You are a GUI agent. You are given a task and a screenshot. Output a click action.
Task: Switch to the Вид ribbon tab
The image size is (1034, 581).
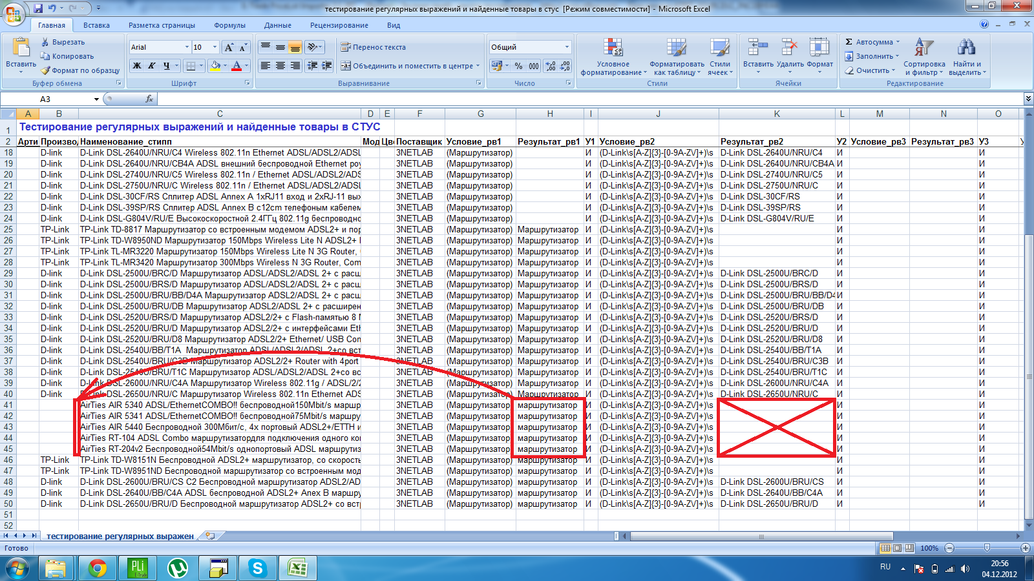pos(394,25)
